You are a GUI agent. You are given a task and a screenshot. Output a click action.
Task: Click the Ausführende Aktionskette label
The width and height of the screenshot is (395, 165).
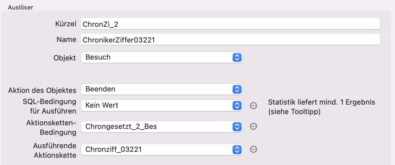click(x=55, y=150)
